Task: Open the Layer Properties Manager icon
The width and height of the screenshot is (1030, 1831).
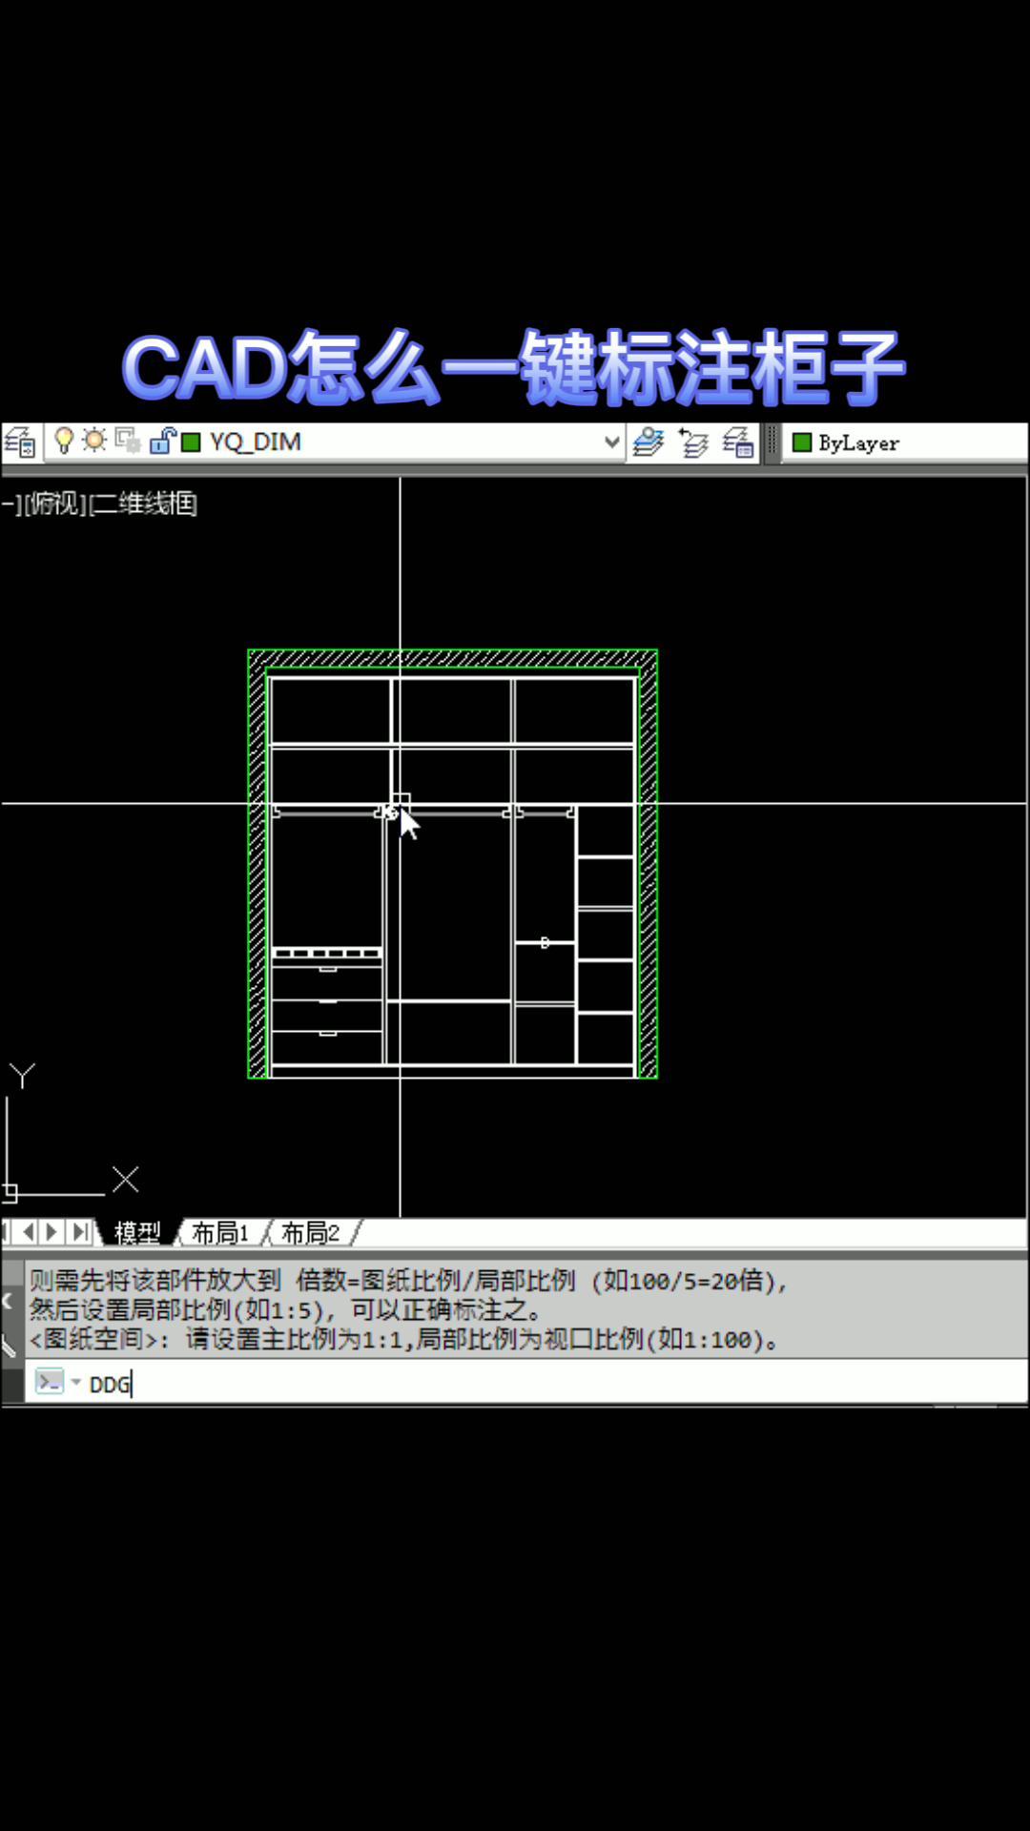Action: tap(19, 442)
